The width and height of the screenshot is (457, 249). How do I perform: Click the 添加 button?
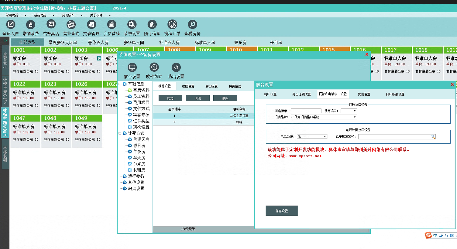coord(170,98)
